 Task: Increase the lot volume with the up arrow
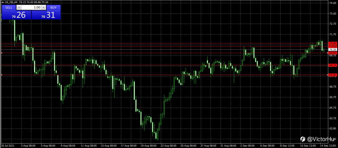(44, 8)
